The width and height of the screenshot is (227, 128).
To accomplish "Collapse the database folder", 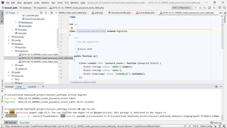I will coord(9,44).
